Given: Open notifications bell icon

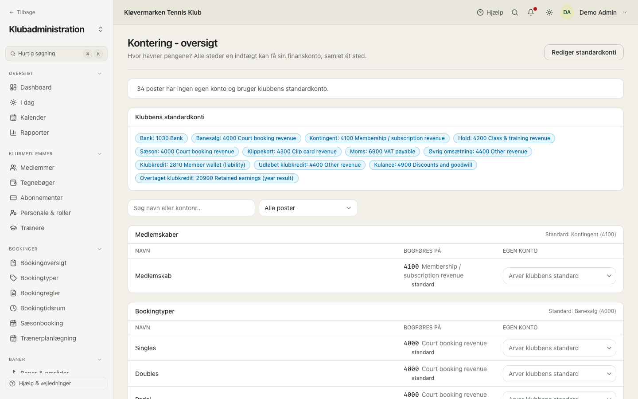Looking at the screenshot, I should (x=531, y=12).
